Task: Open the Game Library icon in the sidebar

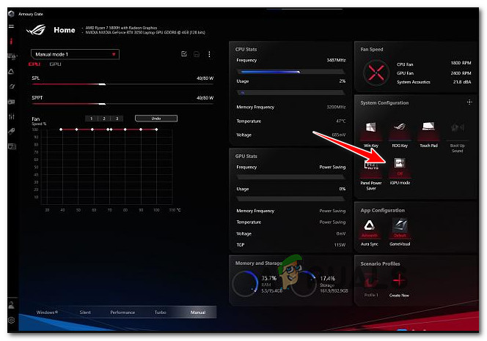Action: click(x=12, y=102)
